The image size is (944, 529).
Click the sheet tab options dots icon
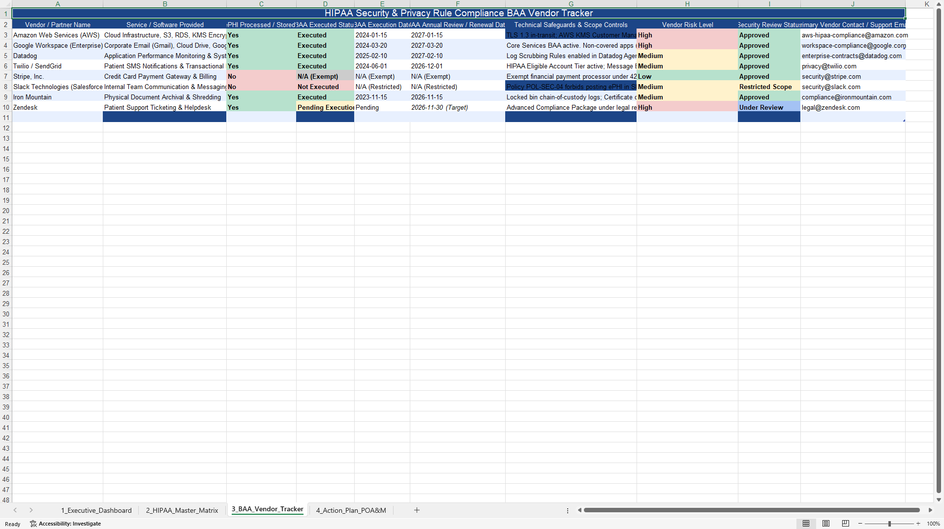[x=568, y=510]
